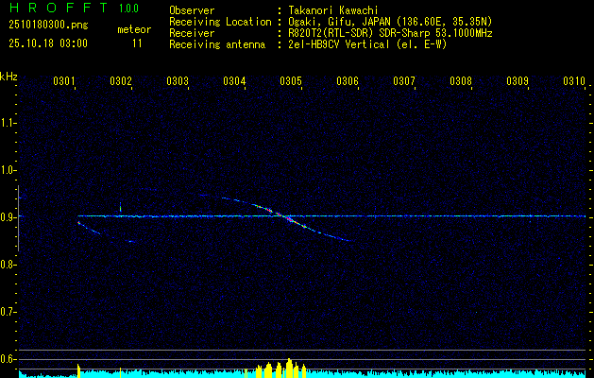594x378 pixels.
Task: Click the gray vertical range bar beside 0.9
Action: click(18, 218)
